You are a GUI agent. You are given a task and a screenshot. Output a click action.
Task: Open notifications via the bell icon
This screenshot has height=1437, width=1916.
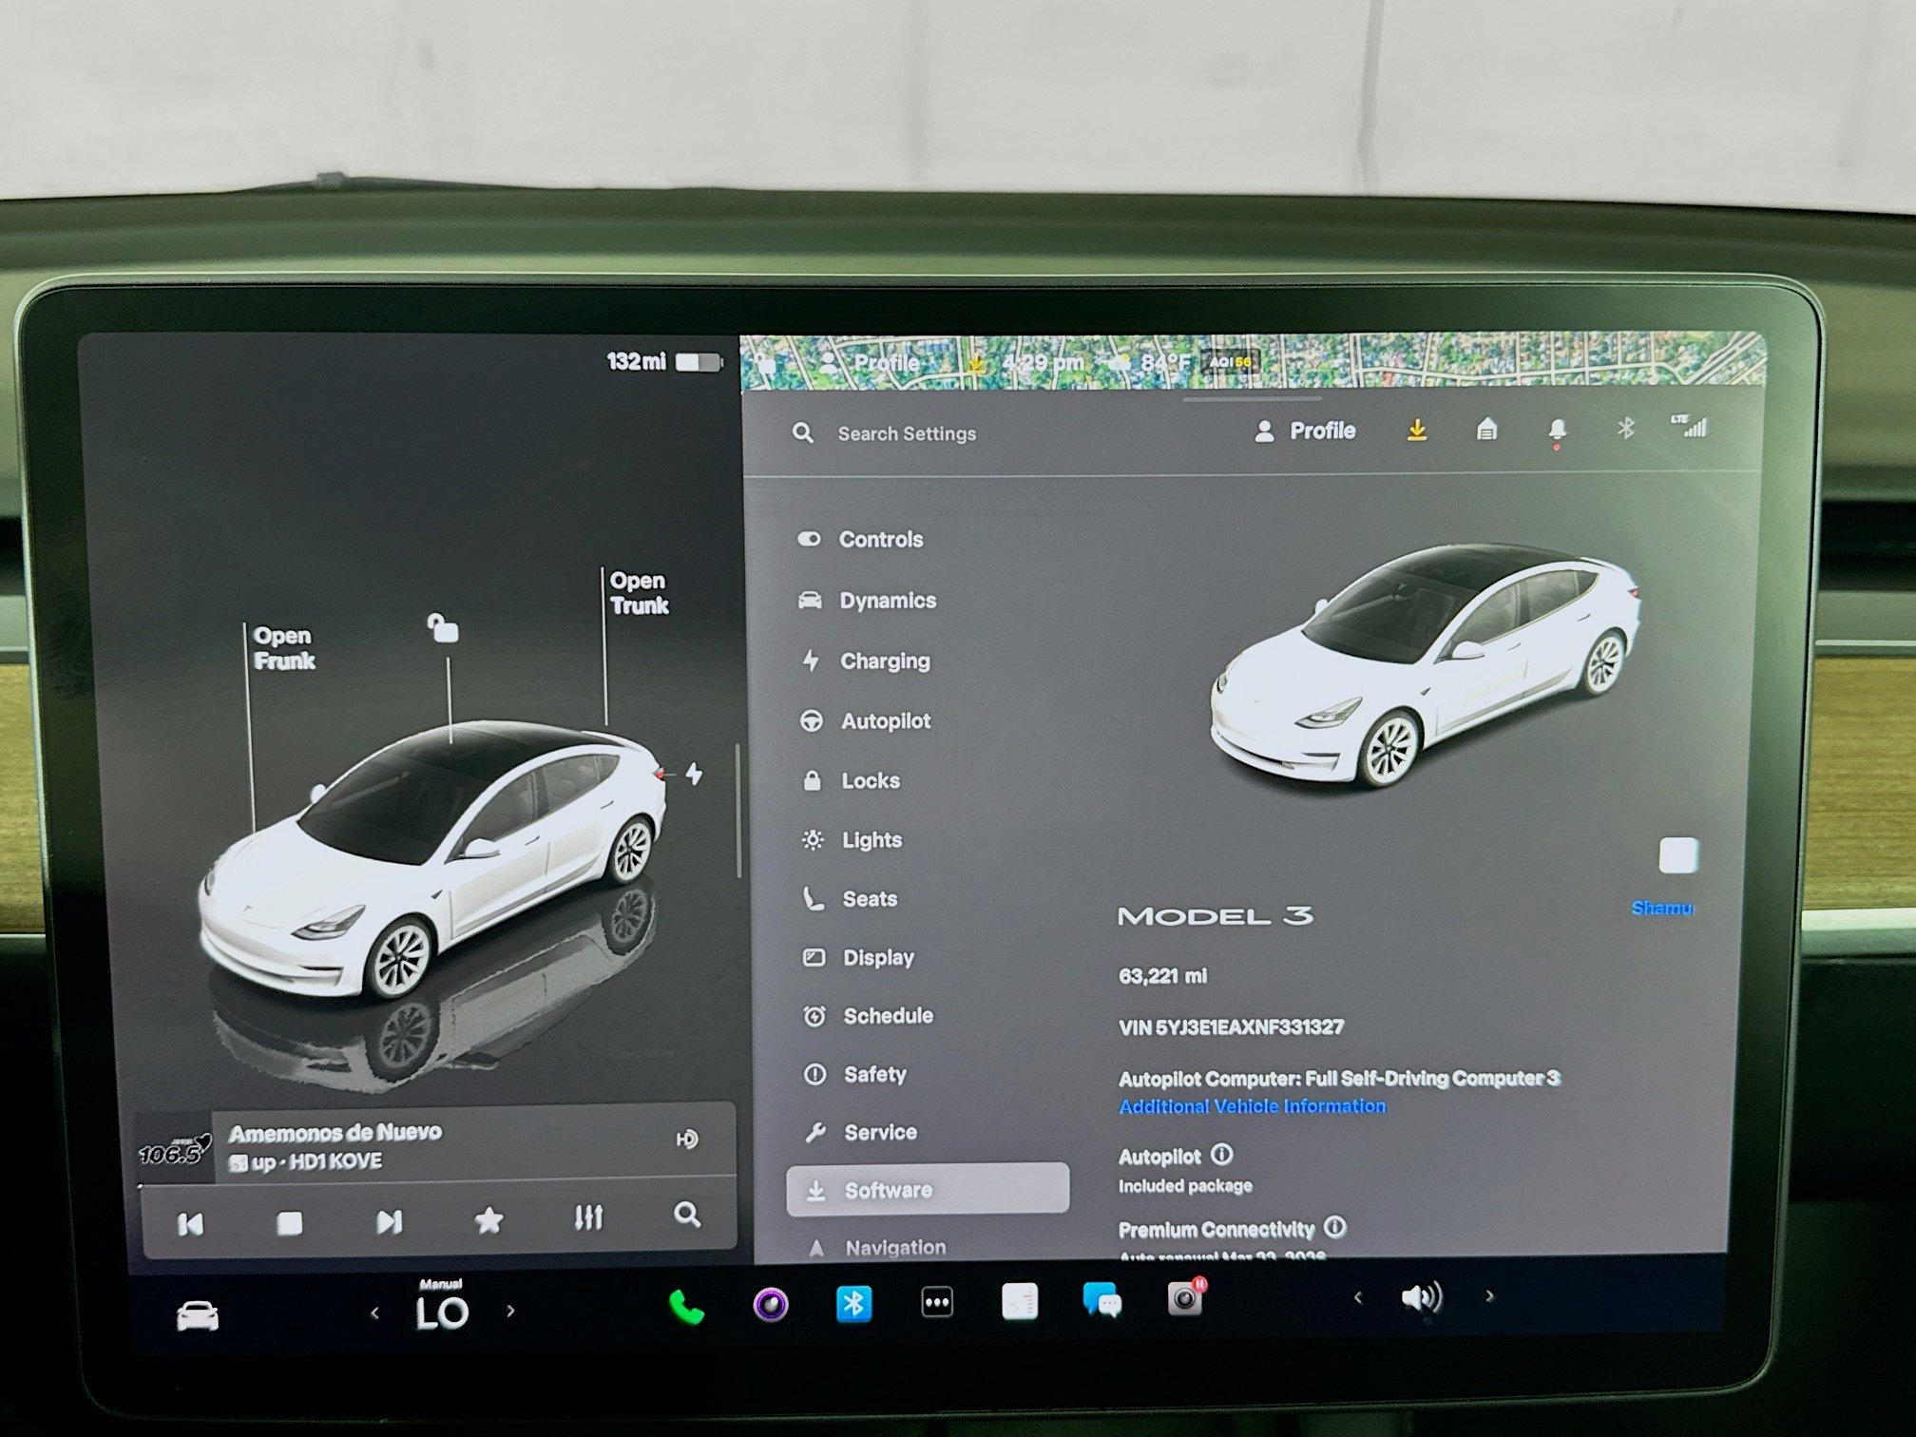[1556, 430]
